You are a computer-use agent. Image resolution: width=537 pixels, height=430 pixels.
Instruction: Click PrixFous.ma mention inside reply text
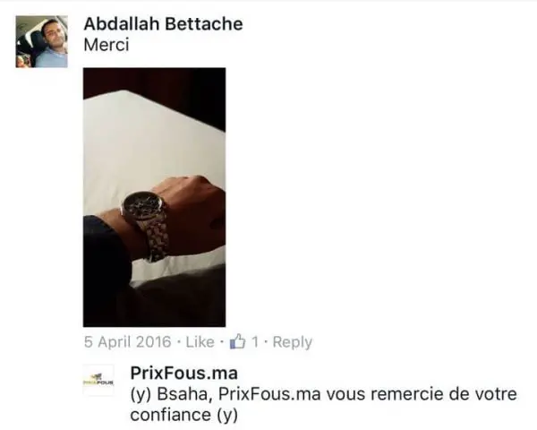coord(269,394)
